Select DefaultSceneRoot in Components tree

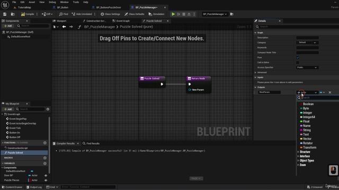click(20, 36)
